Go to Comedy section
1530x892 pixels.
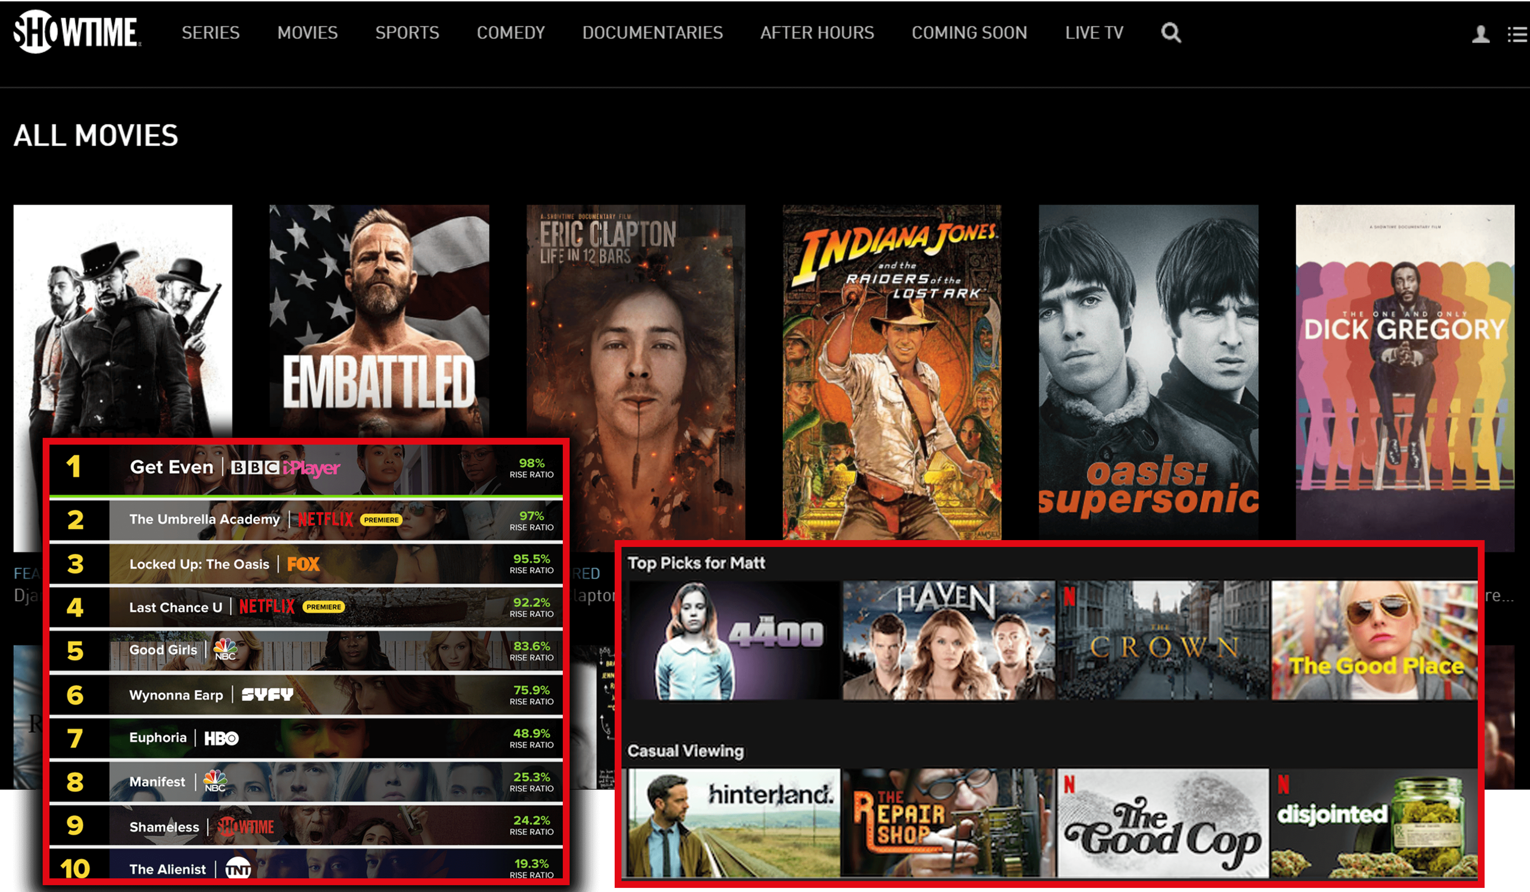511,33
